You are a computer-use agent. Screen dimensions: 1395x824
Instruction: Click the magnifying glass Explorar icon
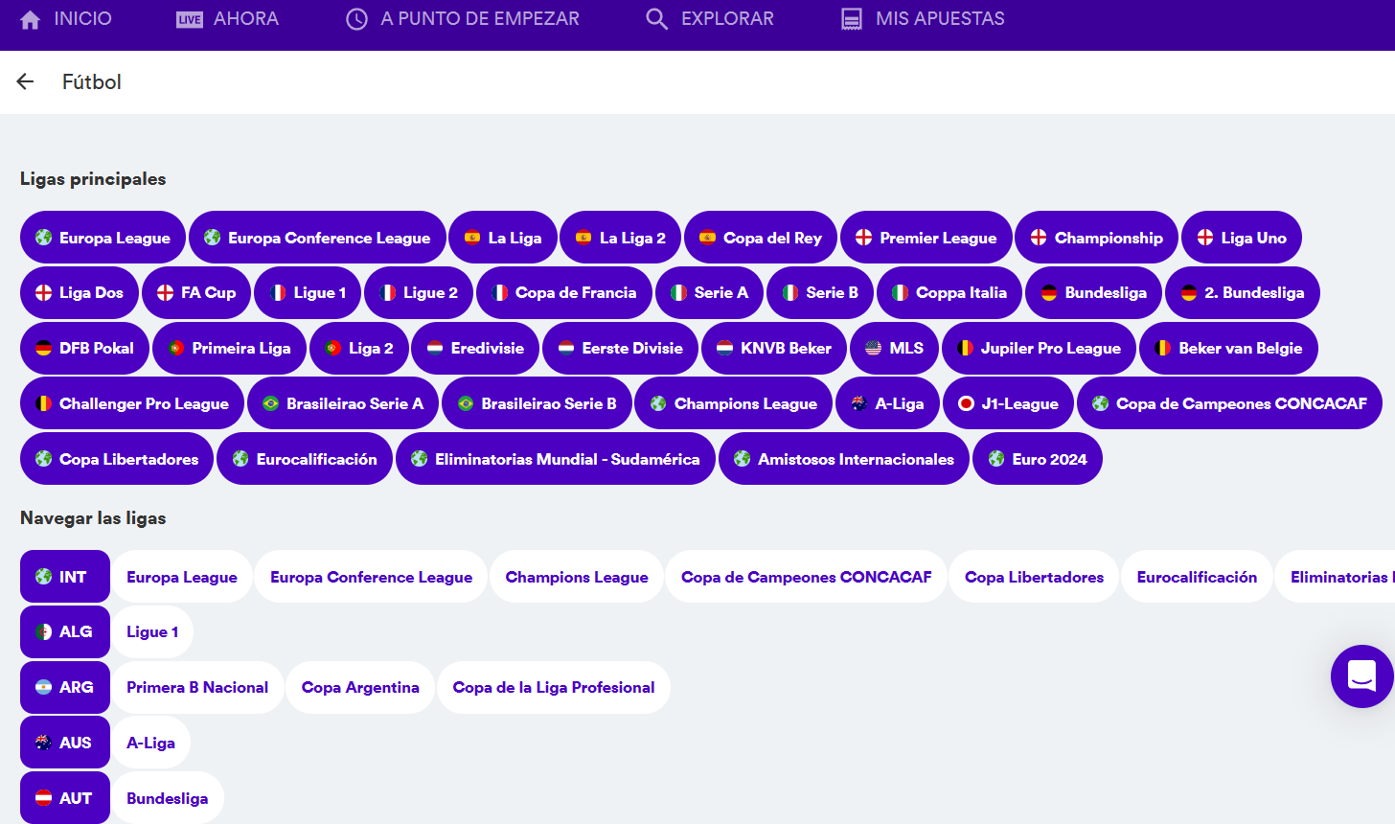pos(656,19)
